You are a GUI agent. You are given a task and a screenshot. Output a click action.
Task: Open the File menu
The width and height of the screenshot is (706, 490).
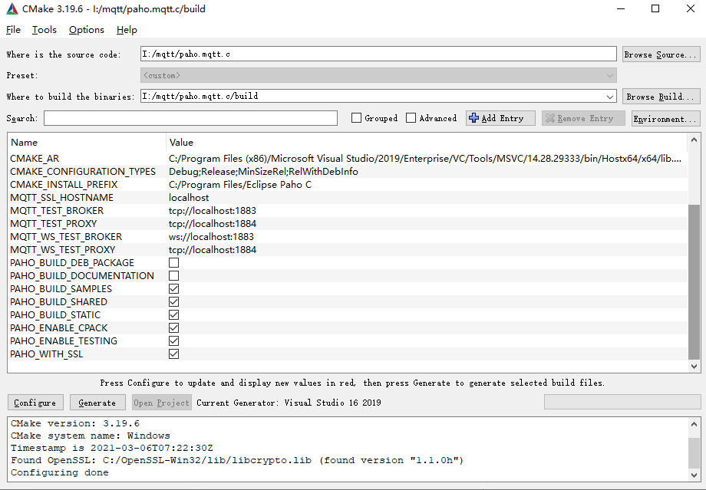pos(13,30)
